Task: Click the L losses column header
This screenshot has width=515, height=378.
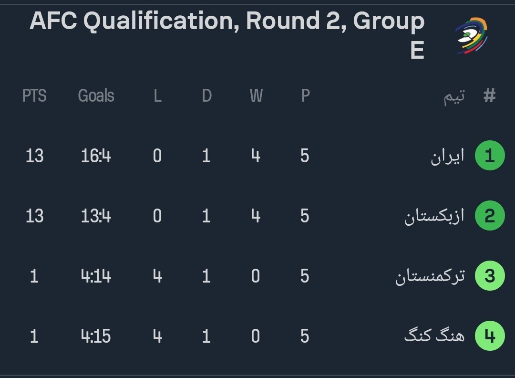Action: click(x=157, y=96)
